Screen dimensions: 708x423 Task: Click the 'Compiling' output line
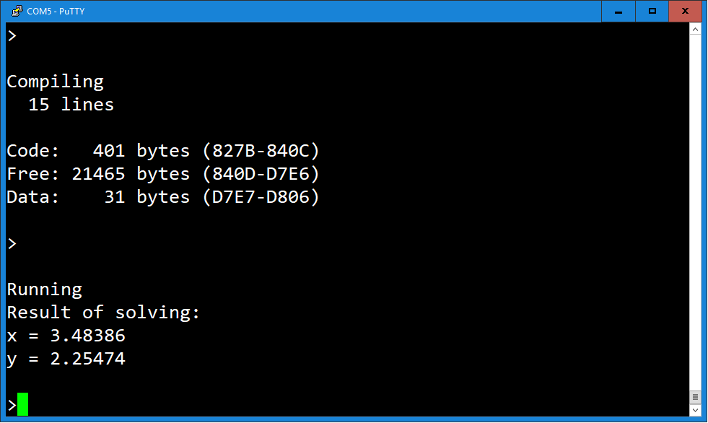pos(55,82)
